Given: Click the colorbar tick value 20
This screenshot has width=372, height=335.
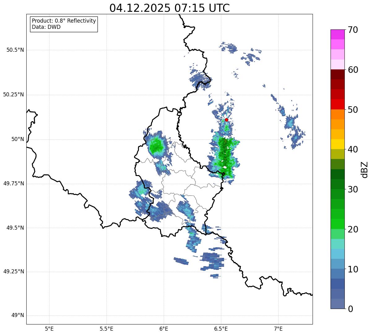Looking at the screenshot, I should tap(353, 229).
